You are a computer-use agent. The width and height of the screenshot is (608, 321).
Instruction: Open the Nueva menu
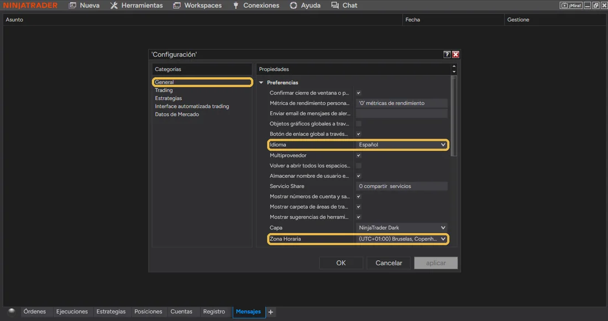tap(84, 6)
